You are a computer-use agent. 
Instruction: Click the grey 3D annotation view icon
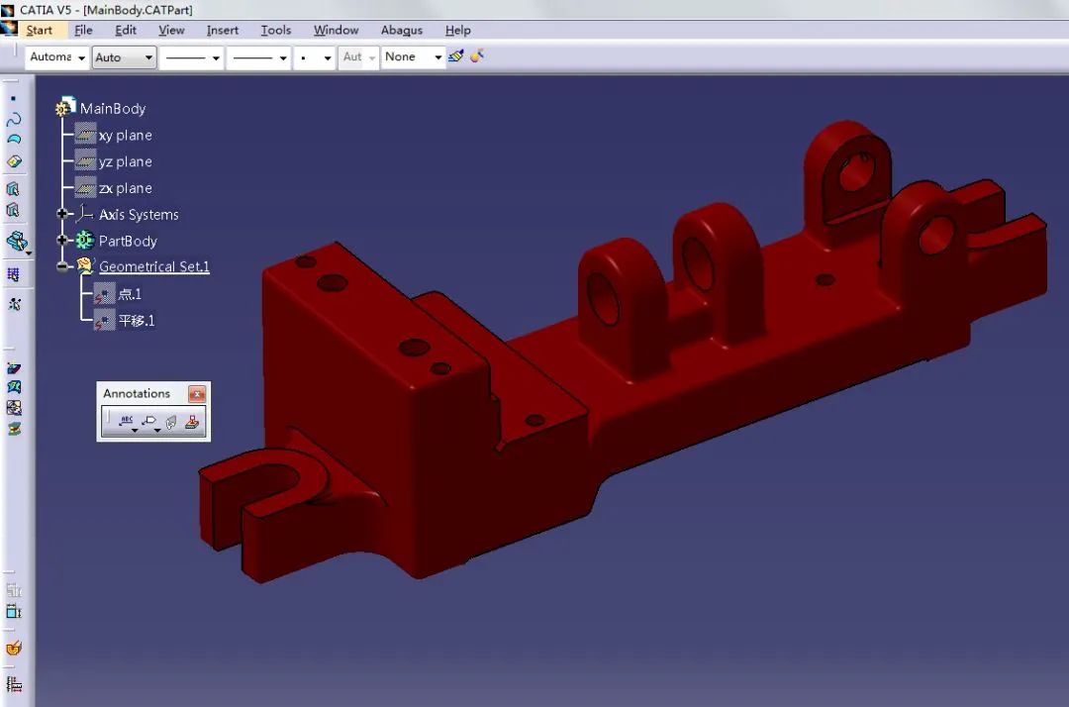coord(171,423)
